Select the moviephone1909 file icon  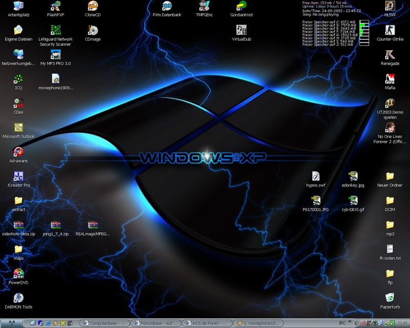56,82
